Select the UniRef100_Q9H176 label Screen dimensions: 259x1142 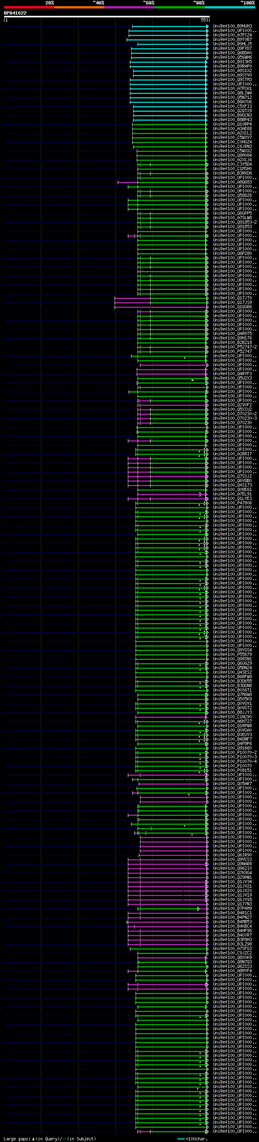click(x=232, y=338)
